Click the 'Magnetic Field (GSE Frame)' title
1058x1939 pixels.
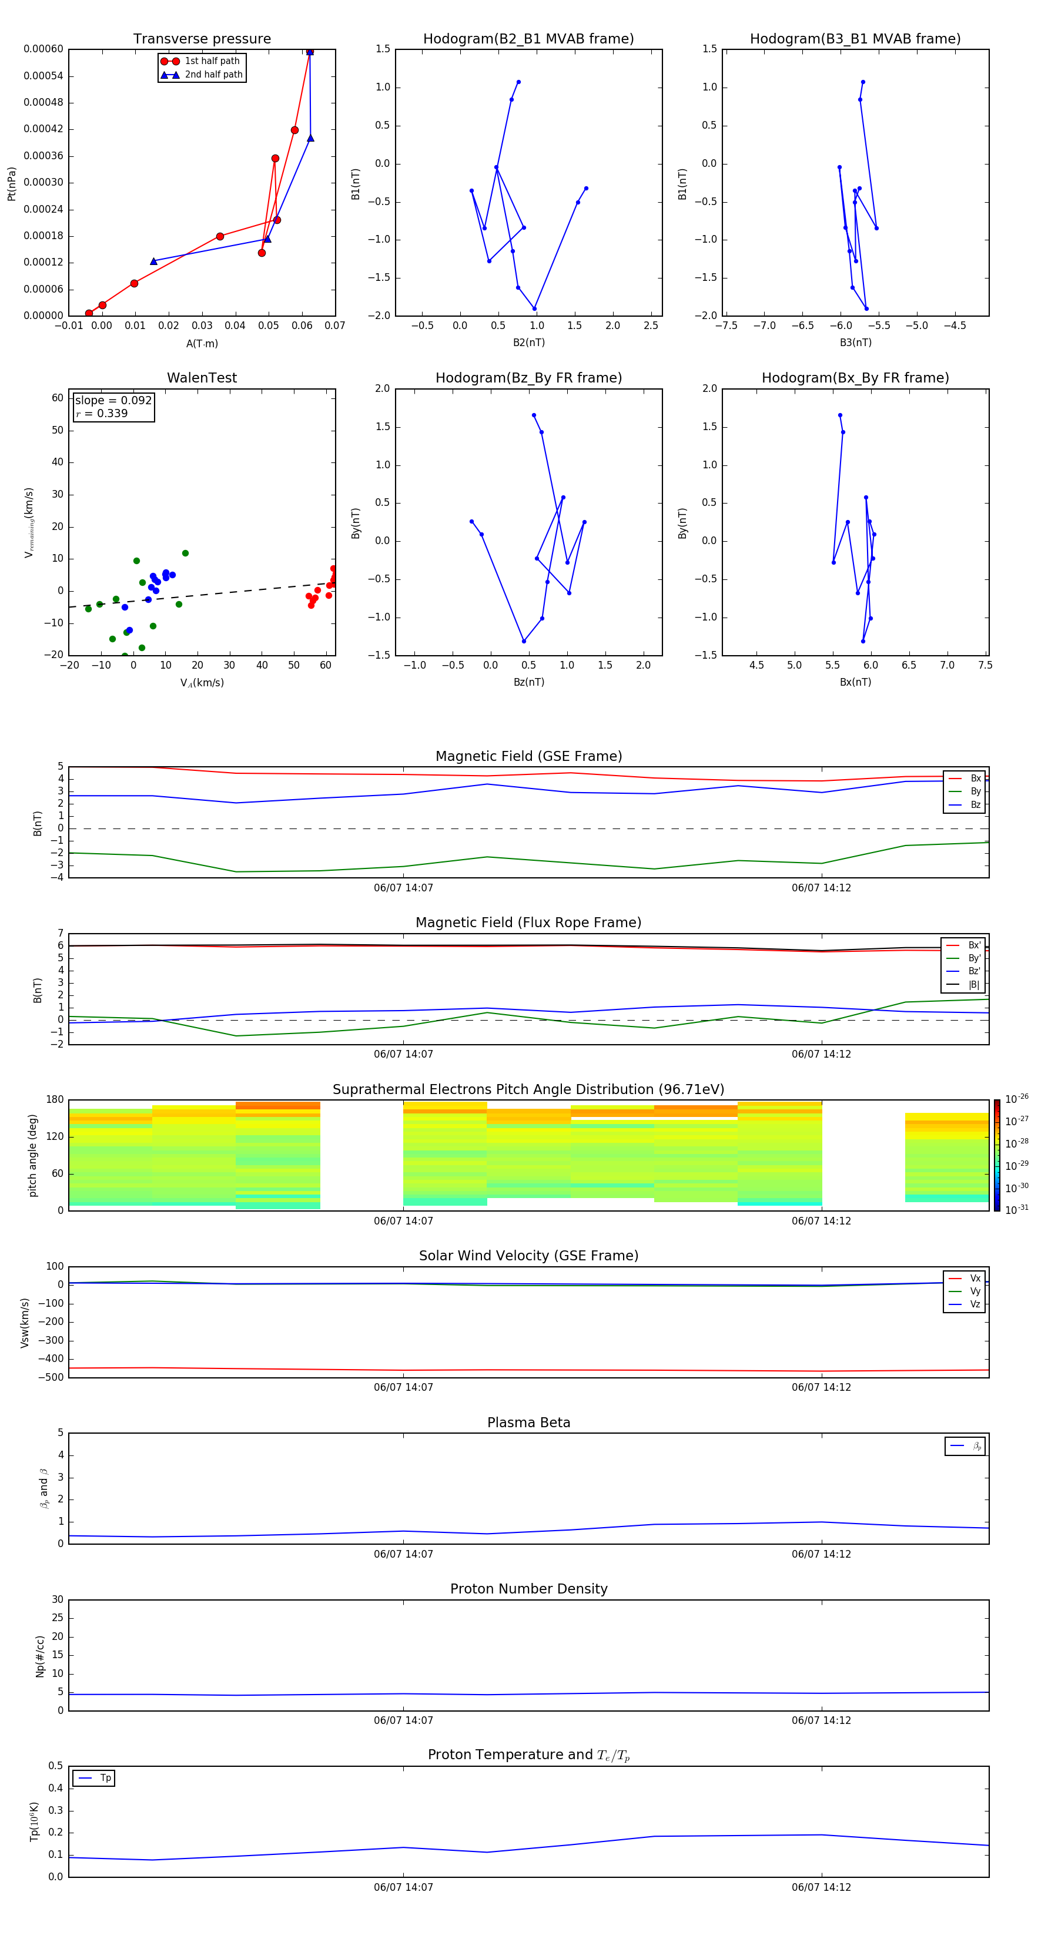point(528,756)
